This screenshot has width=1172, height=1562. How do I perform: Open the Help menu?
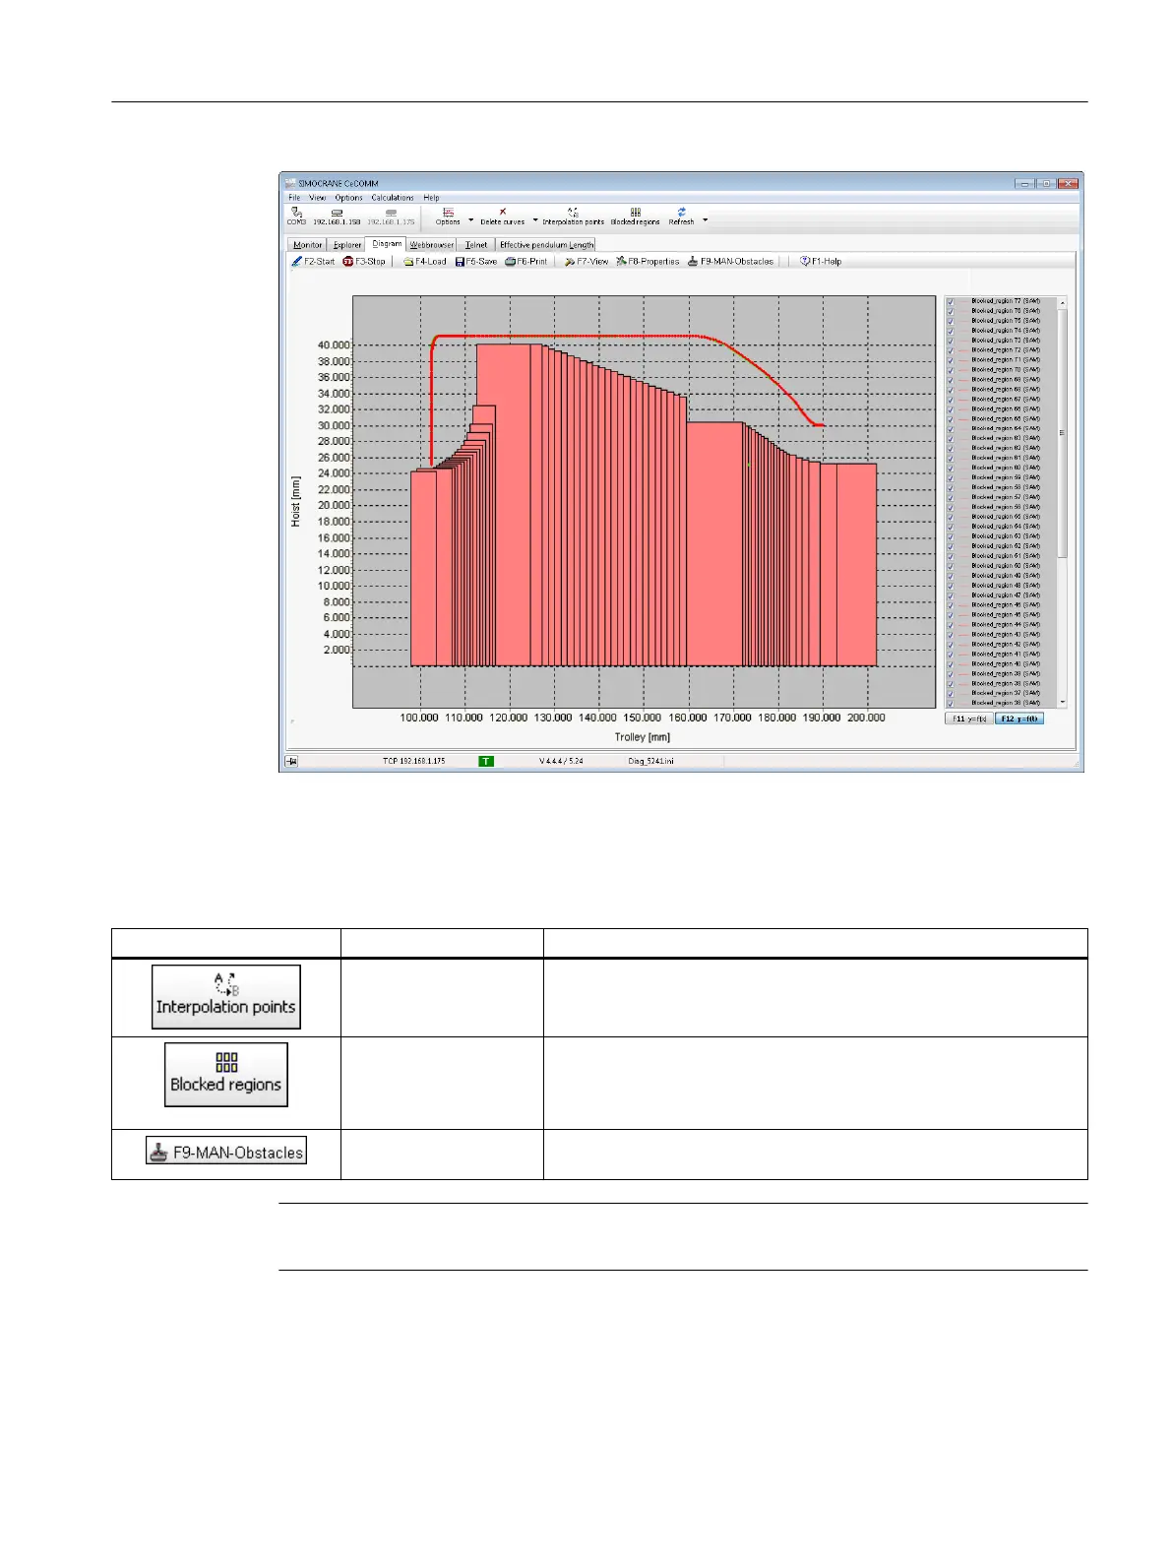431,198
